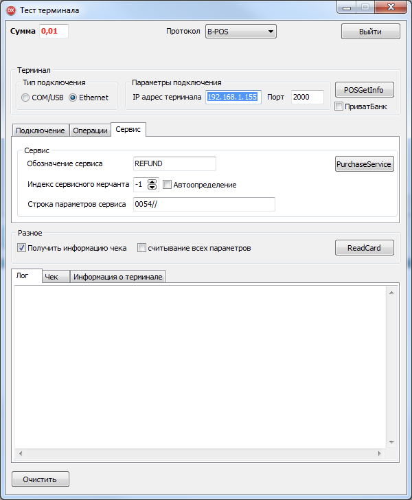Switch to the Подключение tab
The image size is (412, 500).
pos(41,130)
